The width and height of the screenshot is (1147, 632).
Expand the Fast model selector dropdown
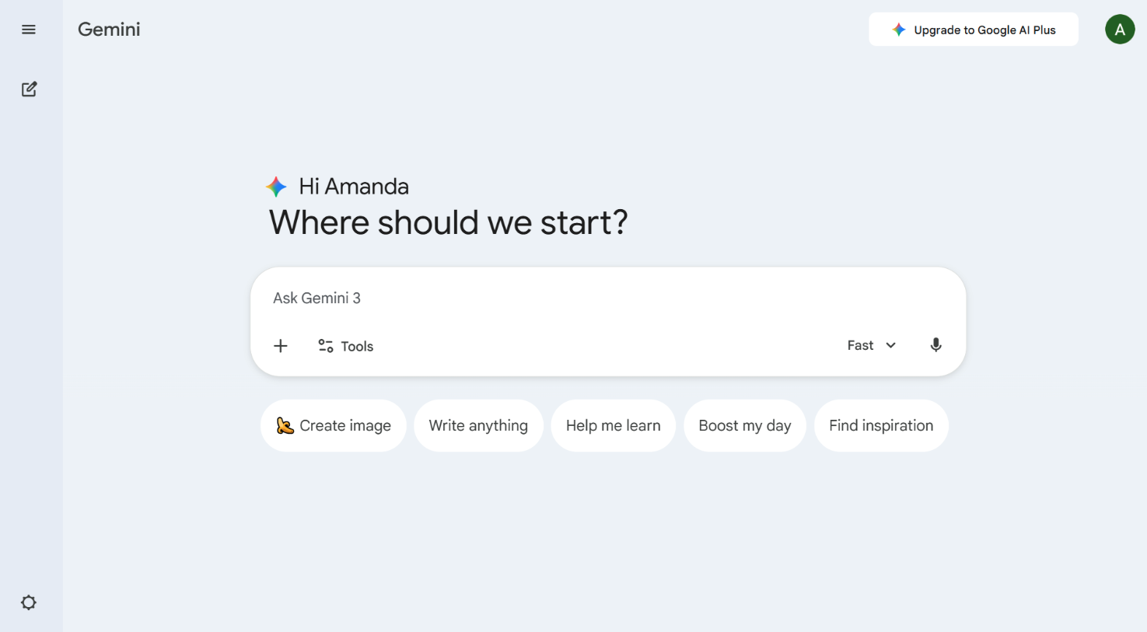[x=872, y=345]
